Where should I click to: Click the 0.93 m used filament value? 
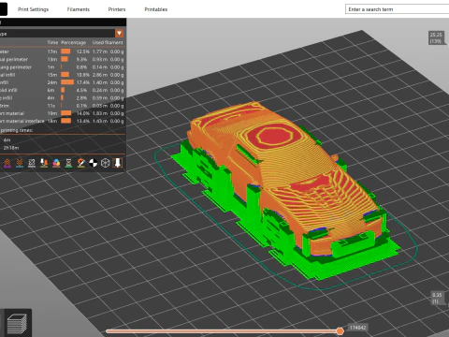[x=100, y=59]
